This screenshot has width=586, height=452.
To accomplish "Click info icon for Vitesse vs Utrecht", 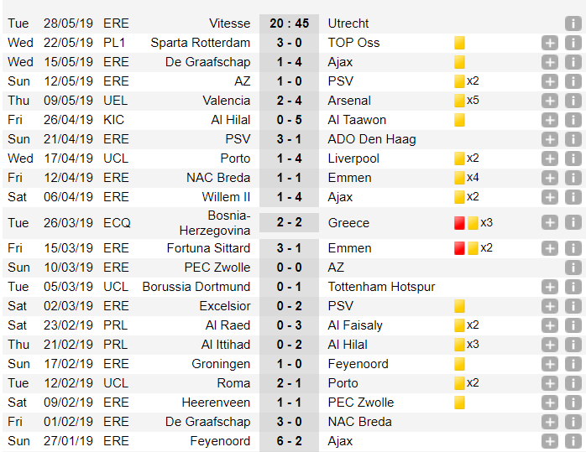I will pyautogui.click(x=573, y=23).
